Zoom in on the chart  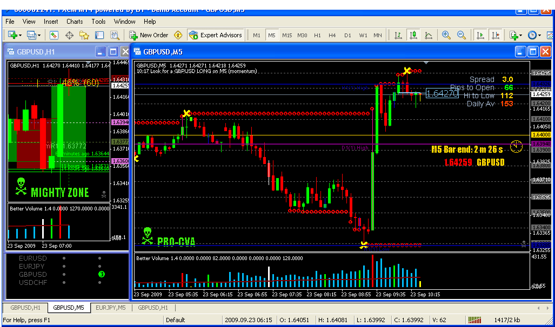coord(446,35)
